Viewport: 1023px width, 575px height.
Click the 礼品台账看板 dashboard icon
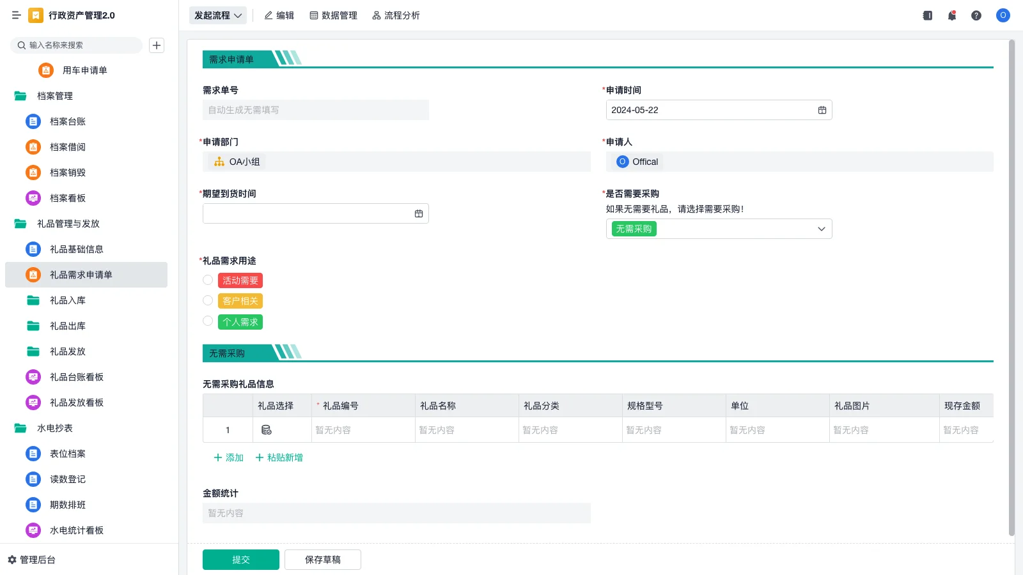pyautogui.click(x=33, y=377)
